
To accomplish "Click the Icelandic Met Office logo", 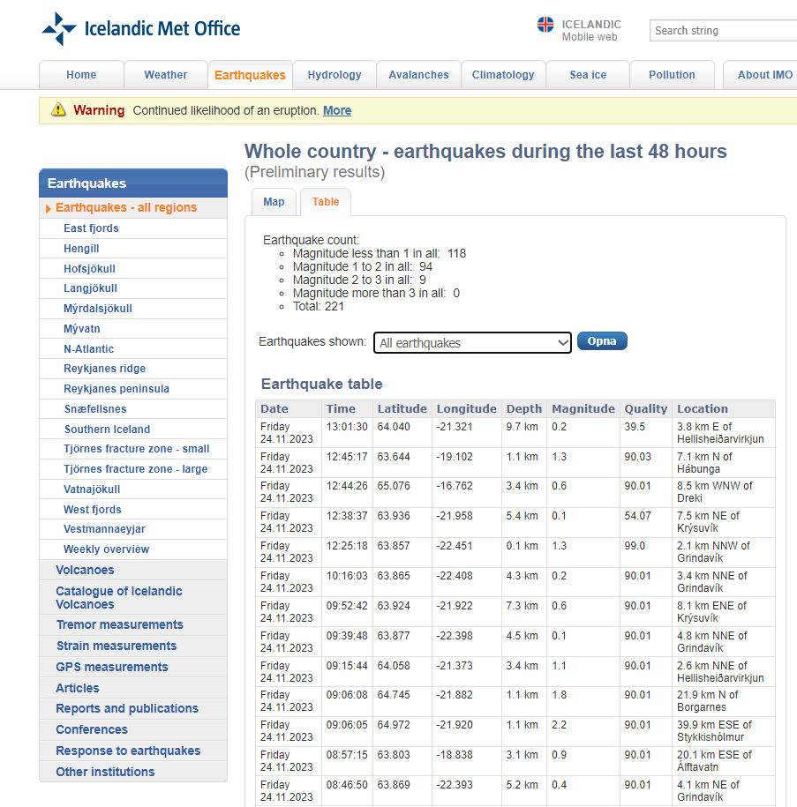I will (x=141, y=28).
